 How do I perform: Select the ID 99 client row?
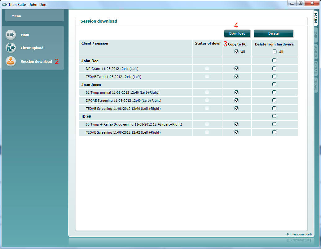188,117
